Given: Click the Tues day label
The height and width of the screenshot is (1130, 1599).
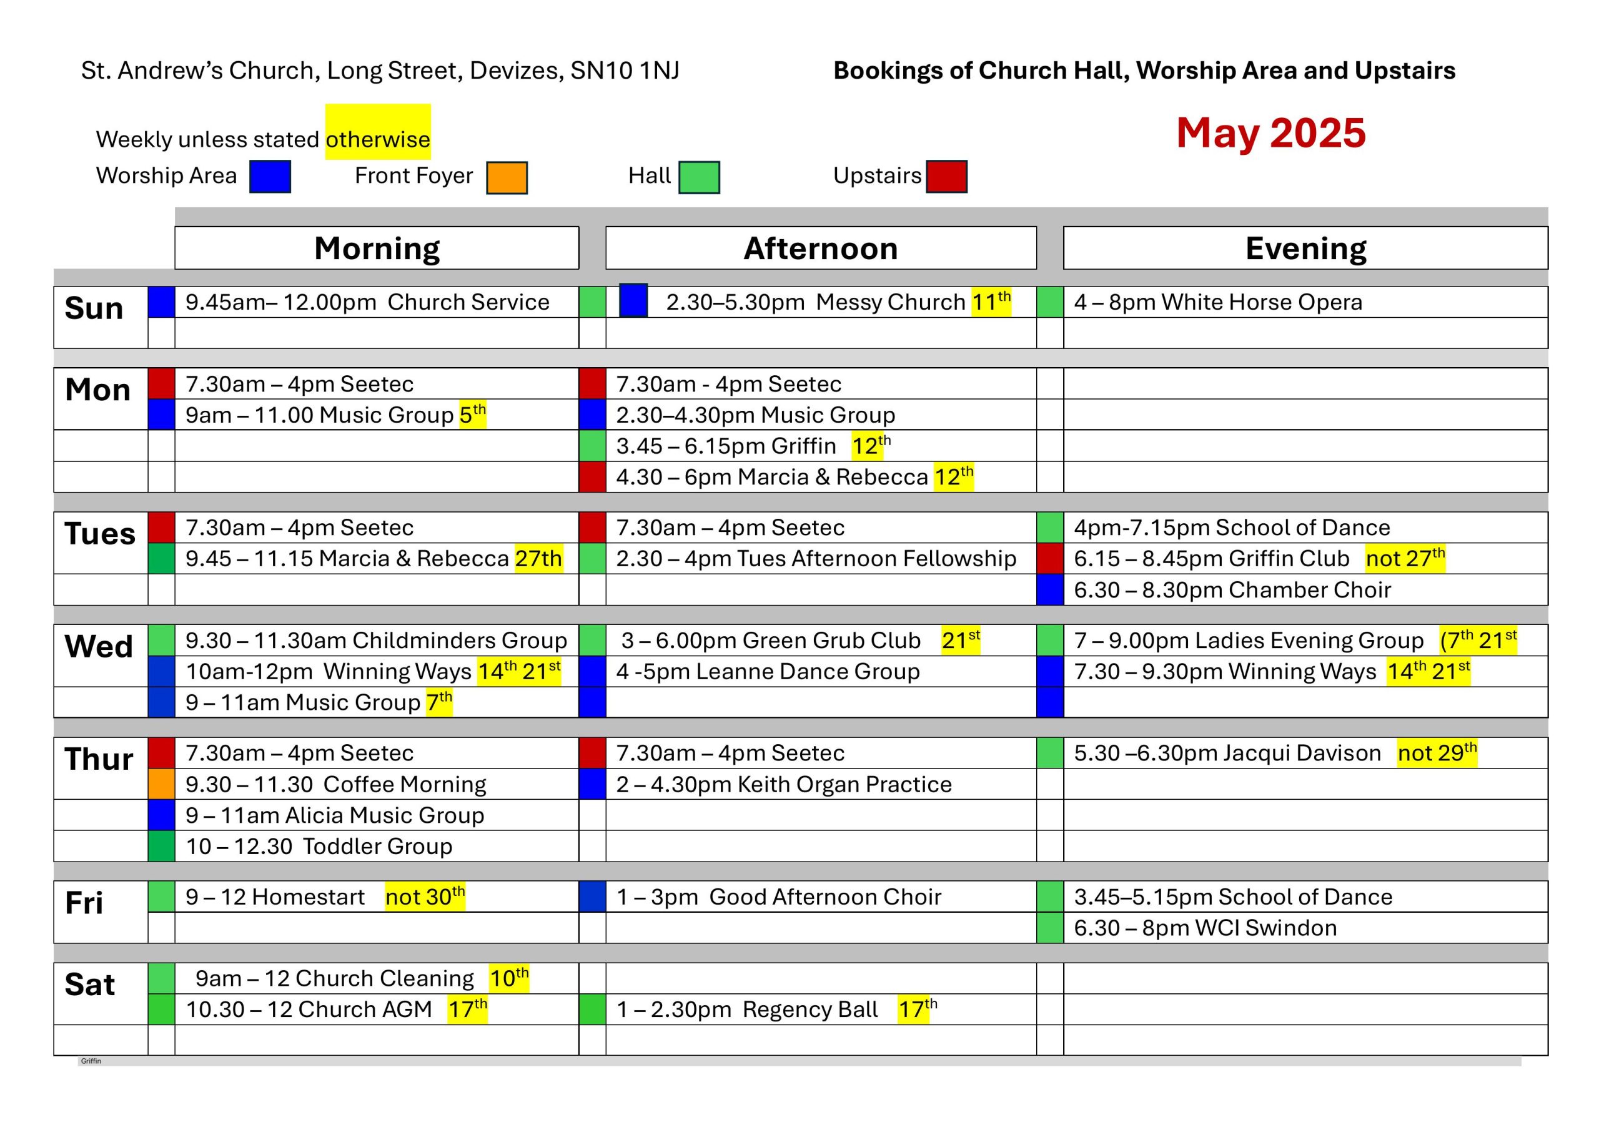Looking at the screenshot, I should pyautogui.click(x=99, y=533).
